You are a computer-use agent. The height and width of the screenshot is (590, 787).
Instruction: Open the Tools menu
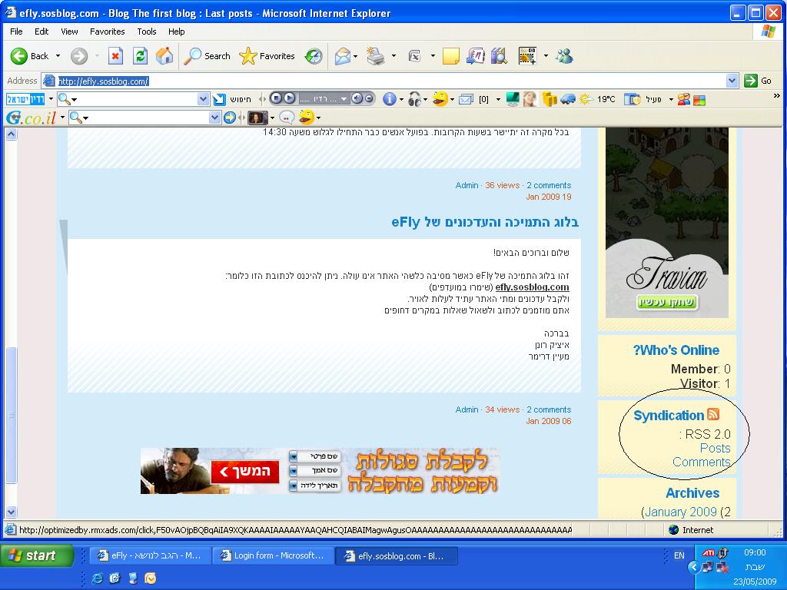pos(147,31)
